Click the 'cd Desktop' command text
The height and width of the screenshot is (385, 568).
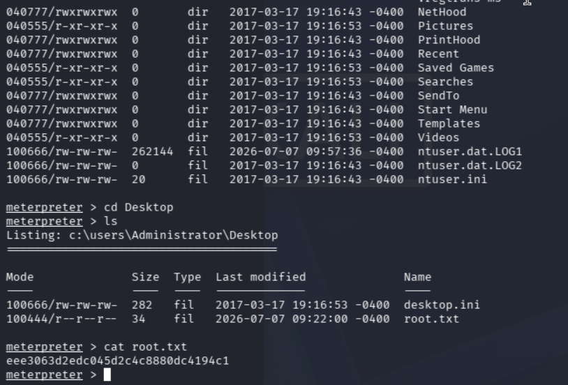tap(138, 207)
